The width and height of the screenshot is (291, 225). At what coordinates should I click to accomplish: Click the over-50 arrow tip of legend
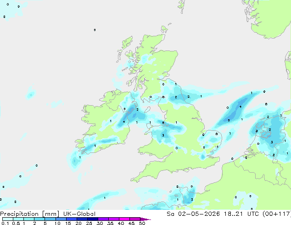pos(145,219)
